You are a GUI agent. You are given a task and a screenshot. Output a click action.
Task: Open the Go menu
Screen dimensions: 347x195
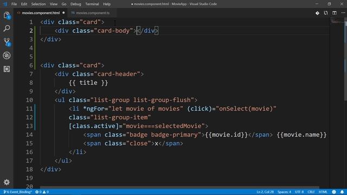point(64,4)
